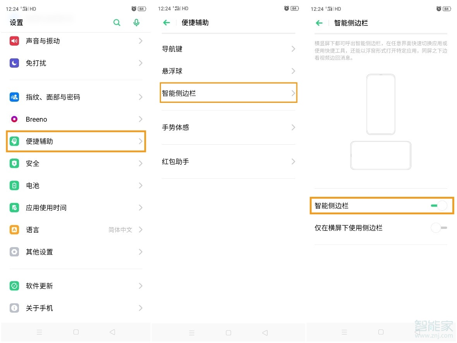Tap the 便捷辅助 green icon
Image resolution: width=457 pixels, height=343 pixels.
pos(14,141)
